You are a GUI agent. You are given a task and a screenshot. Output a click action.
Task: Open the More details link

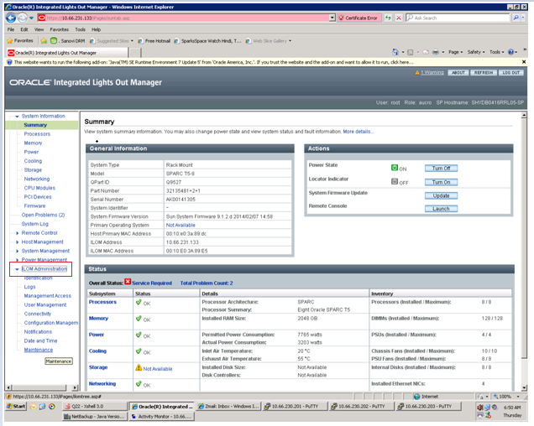click(358, 132)
